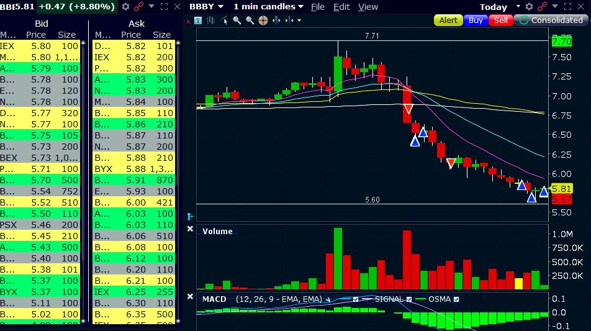This screenshot has width=591, height=331.
Task: Click the red sell marker on 6.75 candle
Action: coord(408,109)
